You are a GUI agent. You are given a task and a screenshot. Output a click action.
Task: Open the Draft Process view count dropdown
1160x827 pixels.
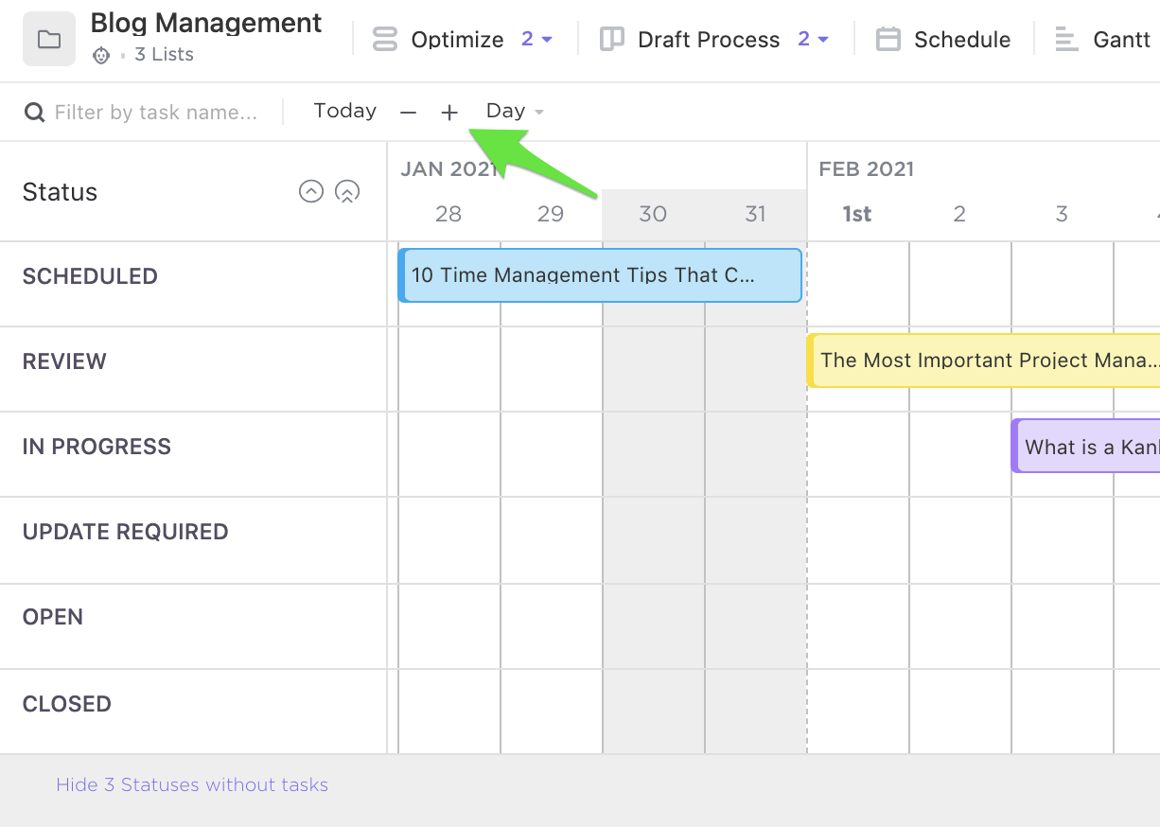click(813, 40)
